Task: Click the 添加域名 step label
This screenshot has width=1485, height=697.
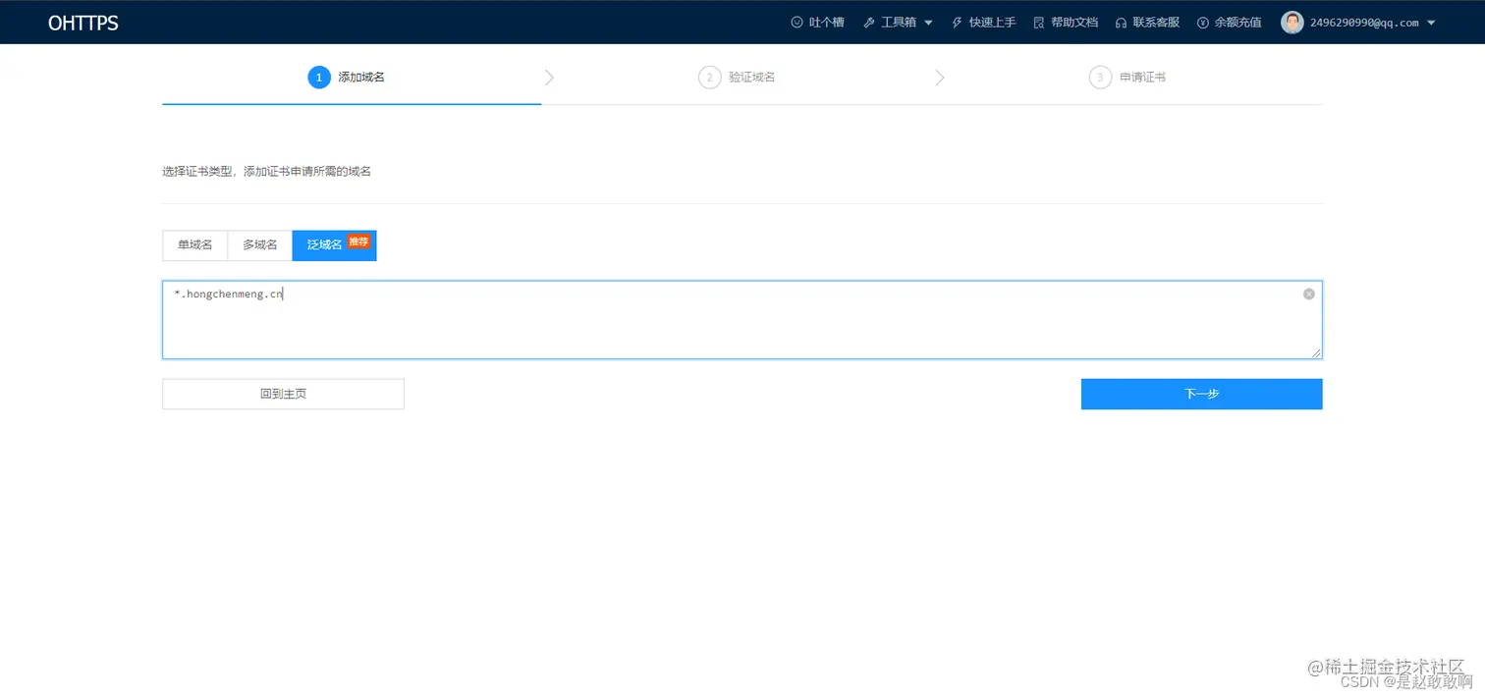Action: (361, 77)
